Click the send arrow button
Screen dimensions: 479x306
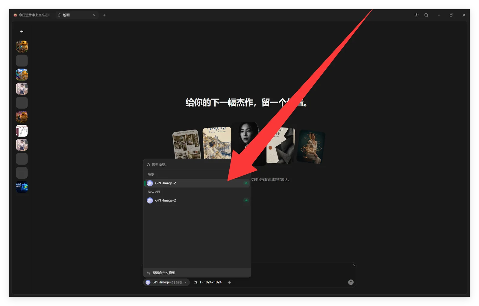click(x=351, y=282)
